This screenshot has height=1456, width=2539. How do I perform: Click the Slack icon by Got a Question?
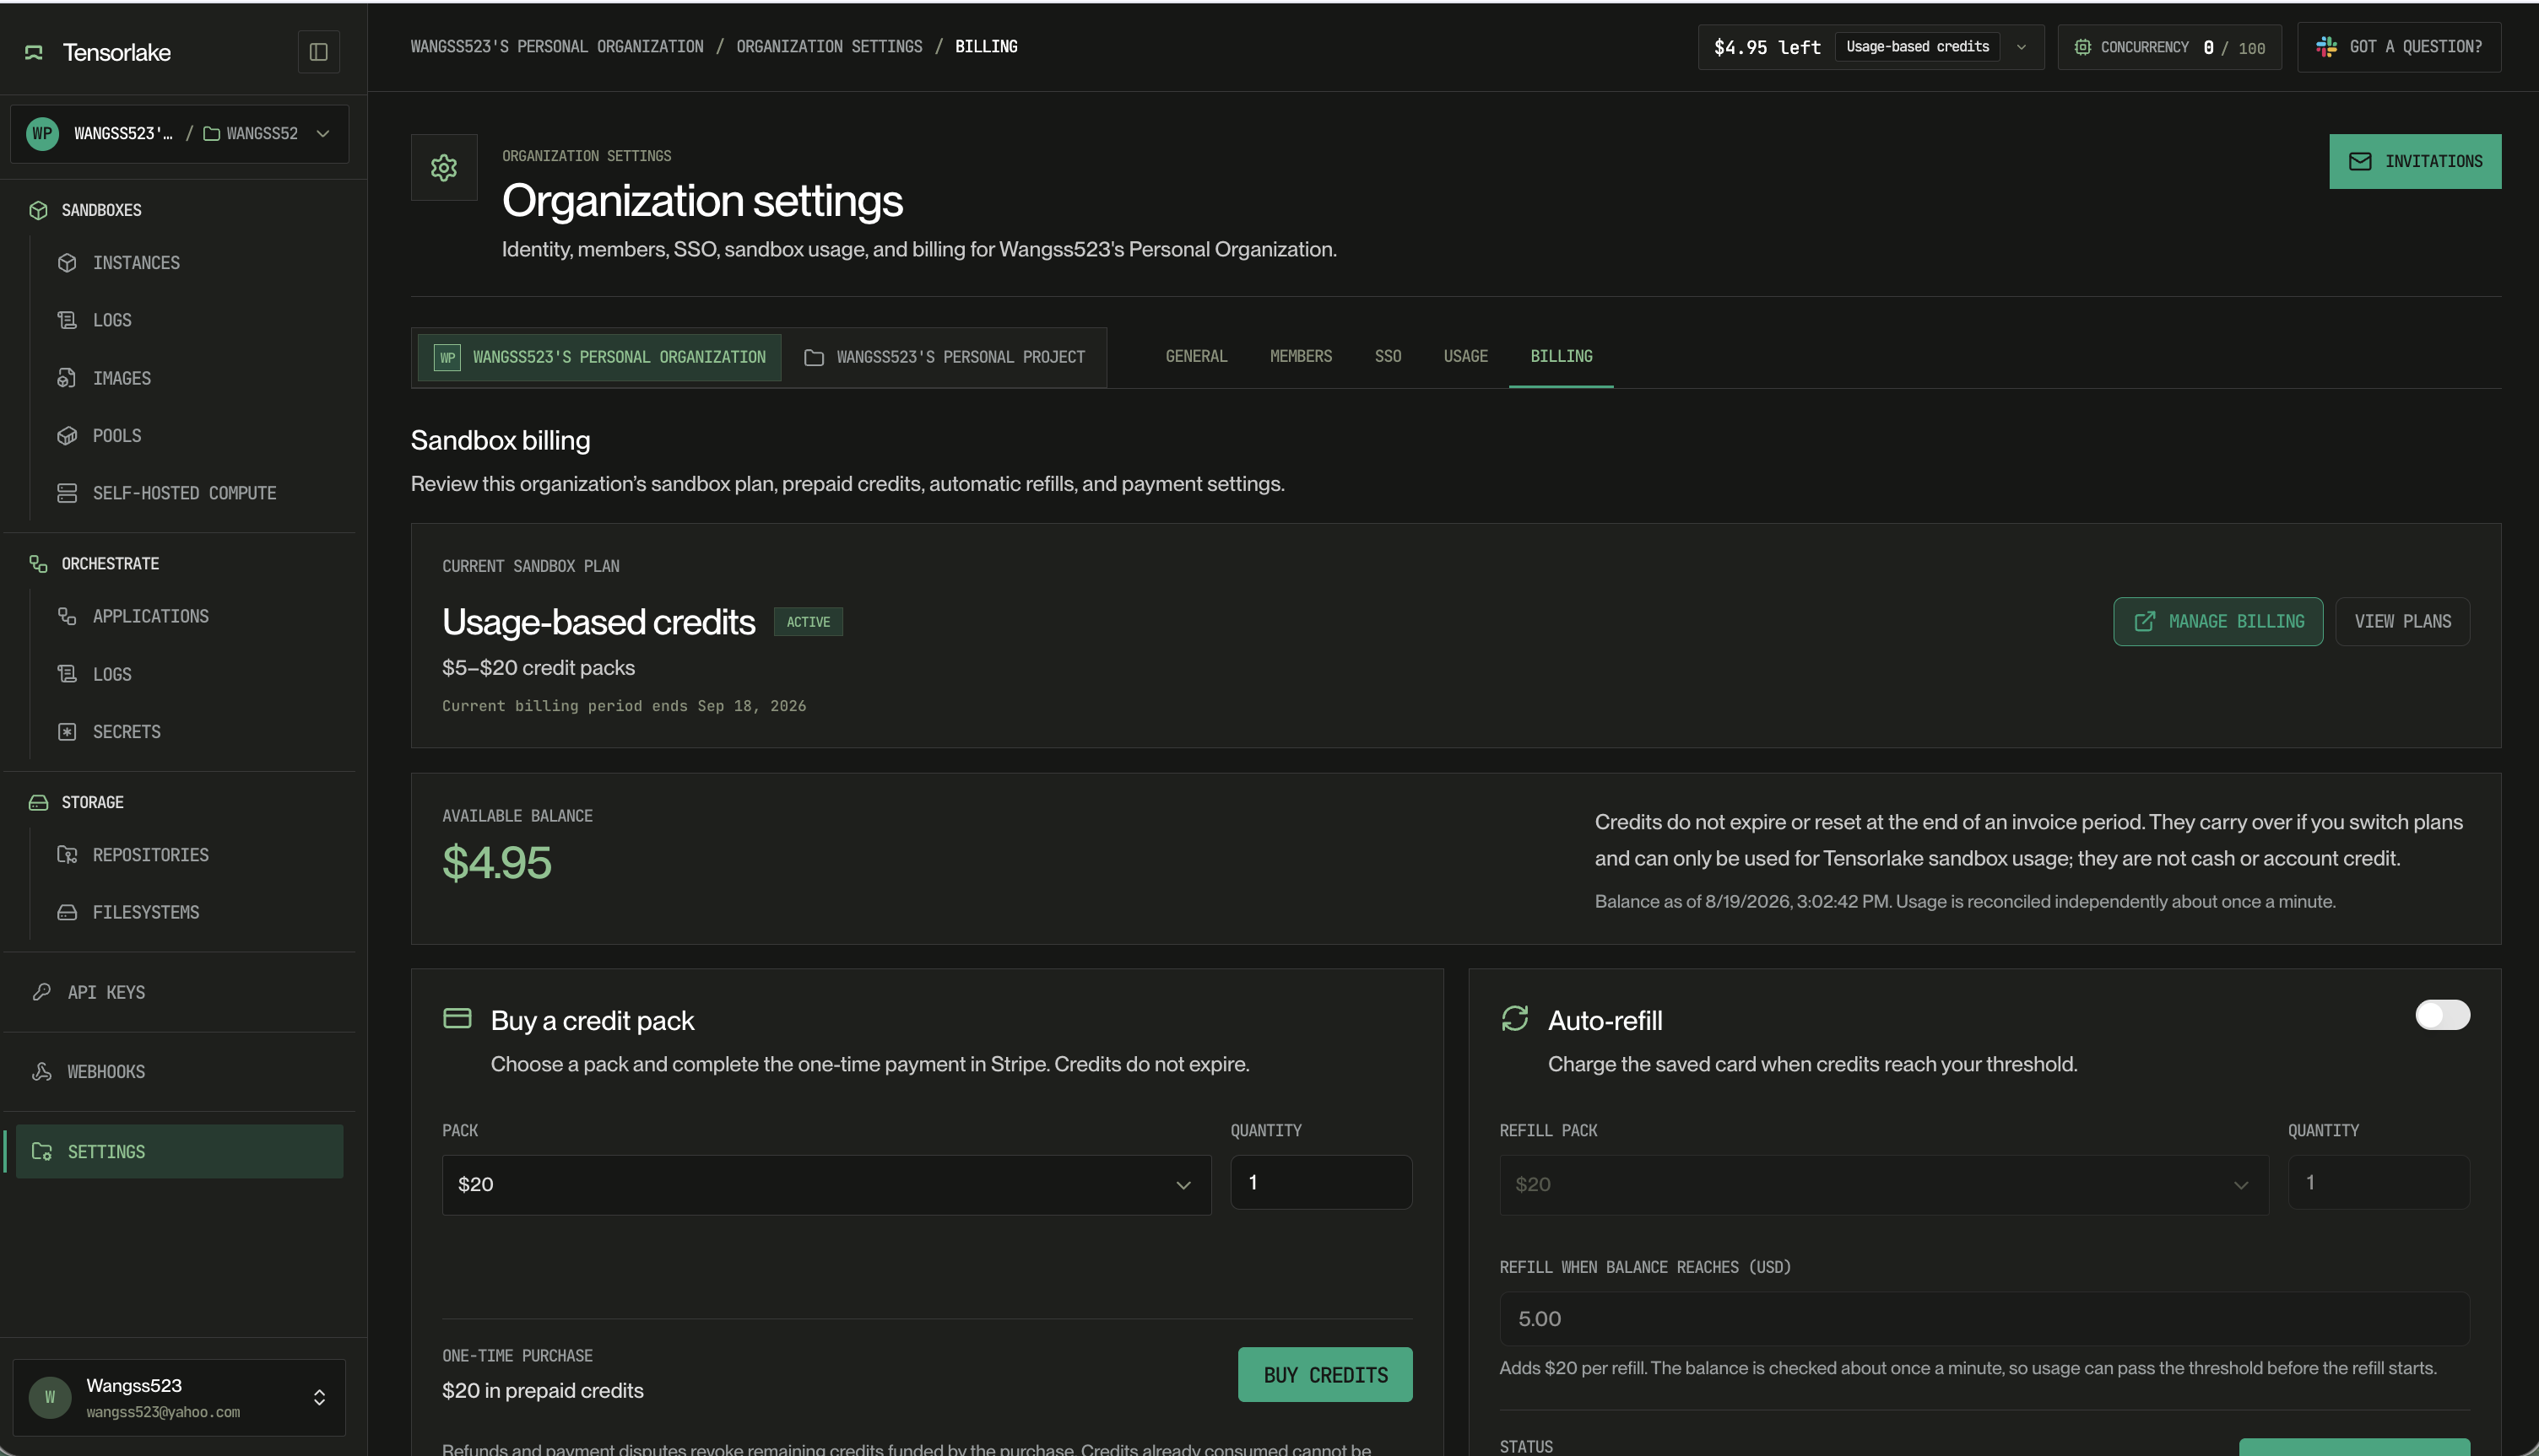click(x=2327, y=47)
